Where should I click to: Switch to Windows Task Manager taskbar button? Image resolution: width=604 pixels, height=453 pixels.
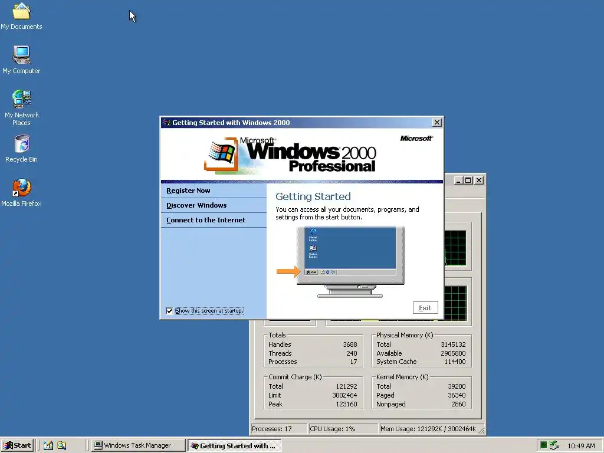138,445
